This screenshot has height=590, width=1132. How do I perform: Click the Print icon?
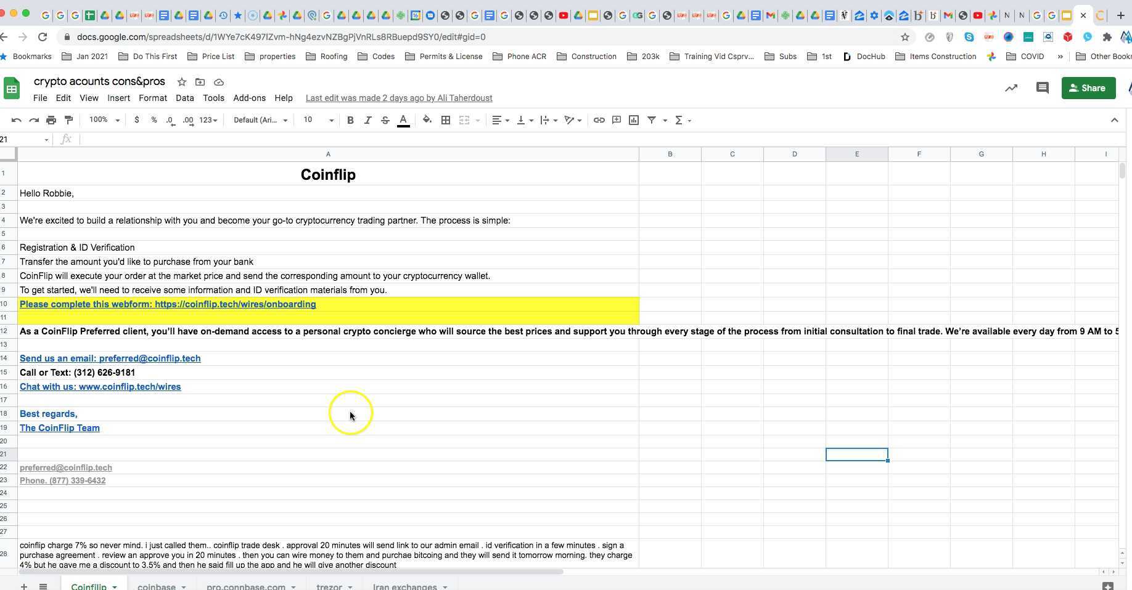point(51,120)
